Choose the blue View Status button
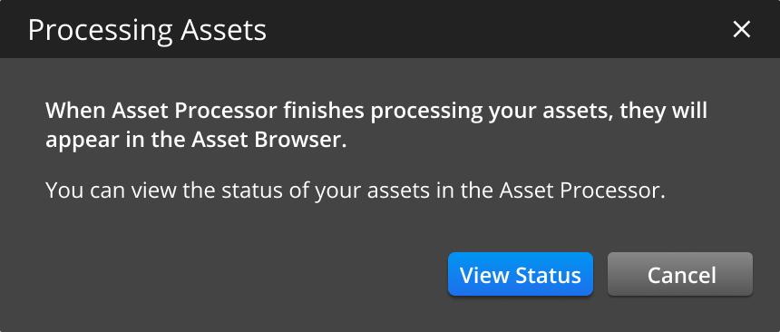780x332 pixels. [x=521, y=274]
